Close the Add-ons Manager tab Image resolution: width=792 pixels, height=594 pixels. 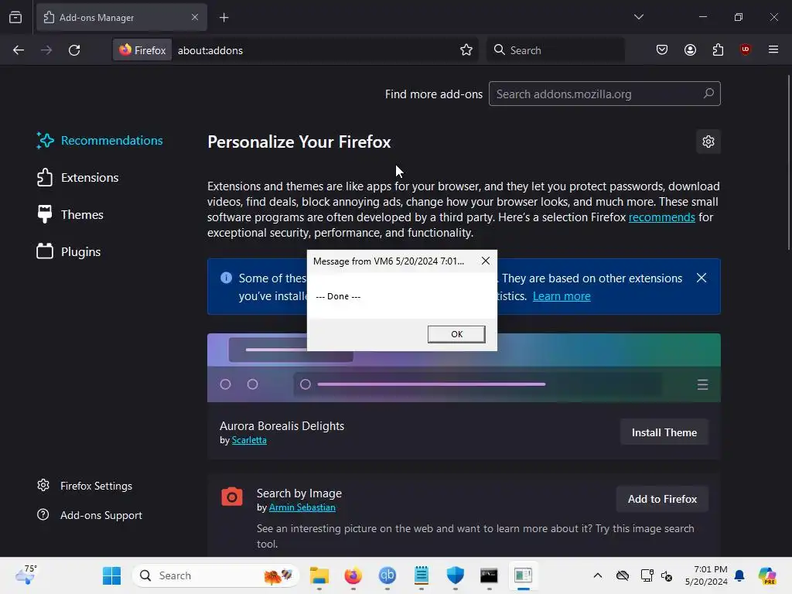194,17
